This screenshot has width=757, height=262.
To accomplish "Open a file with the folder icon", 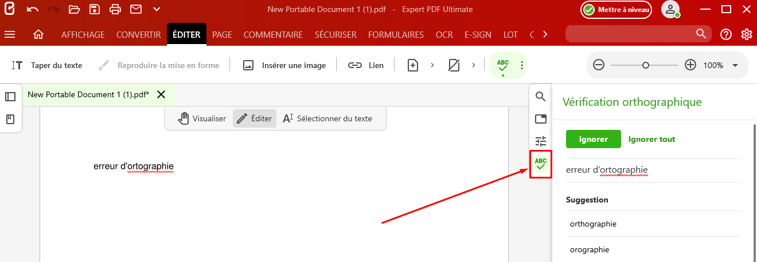I will 74,9.
